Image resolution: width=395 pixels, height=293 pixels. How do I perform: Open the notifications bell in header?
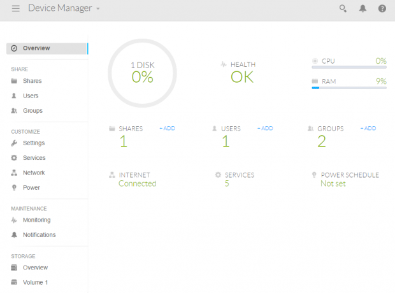coord(363,8)
